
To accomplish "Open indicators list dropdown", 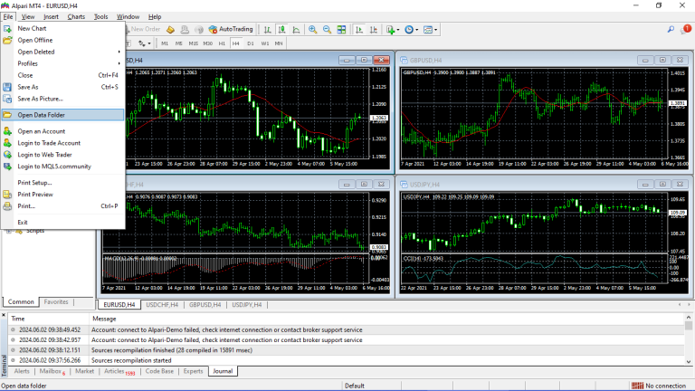I will click(x=393, y=30).
